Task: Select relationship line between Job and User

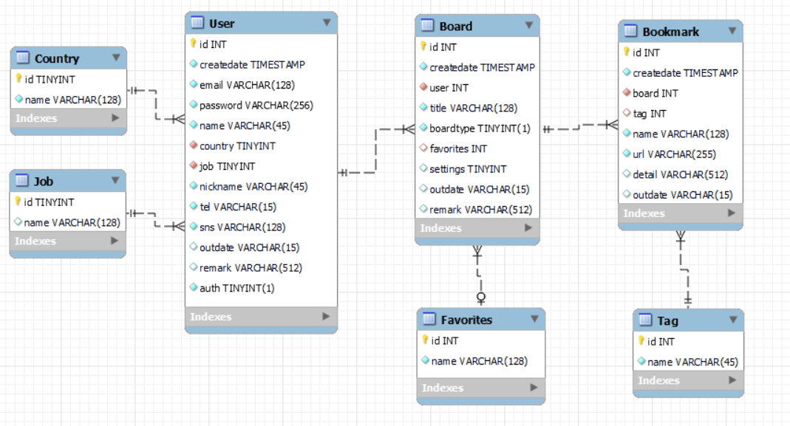Action: 155,220
